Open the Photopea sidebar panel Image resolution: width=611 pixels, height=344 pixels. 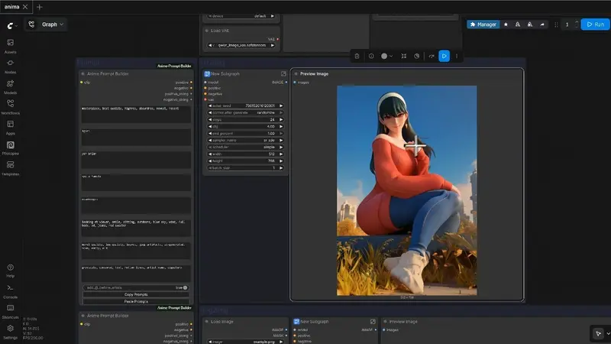coord(10,148)
